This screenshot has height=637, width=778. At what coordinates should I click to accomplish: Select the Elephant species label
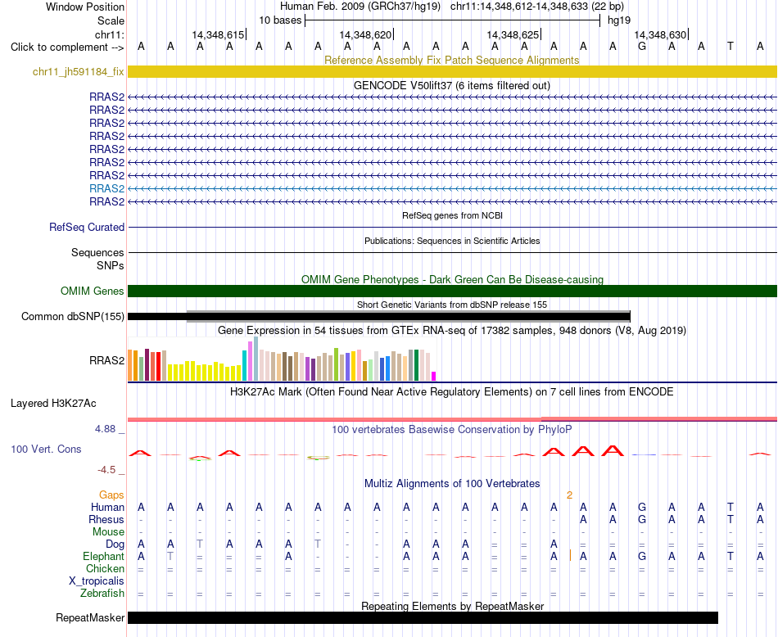(x=104, y=556)
